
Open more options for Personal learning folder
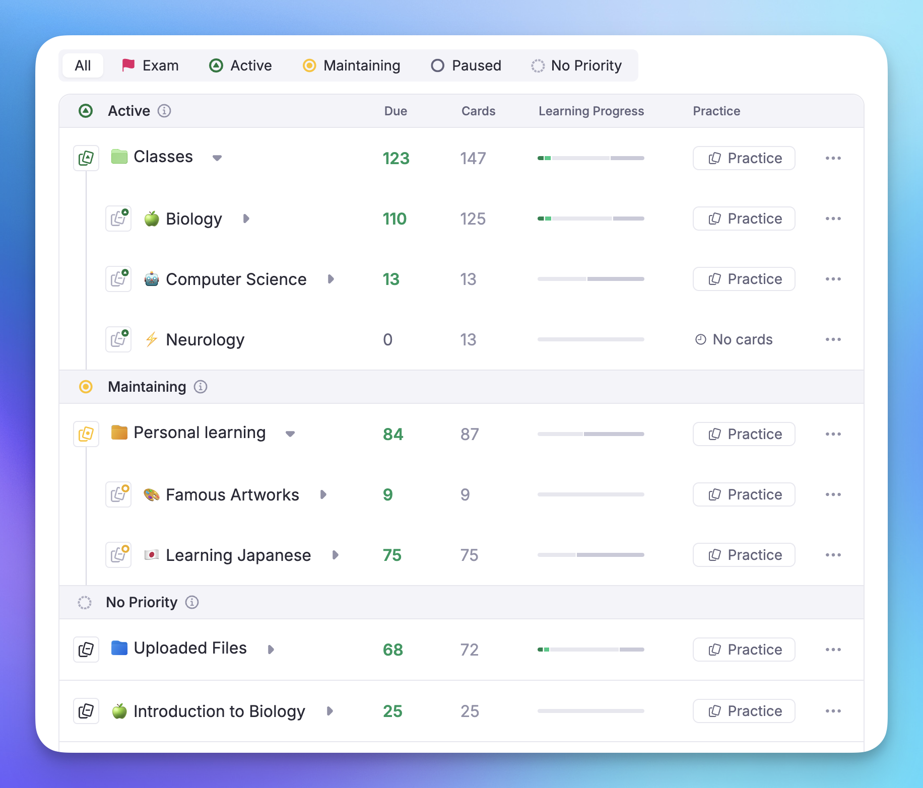(833, 434)
